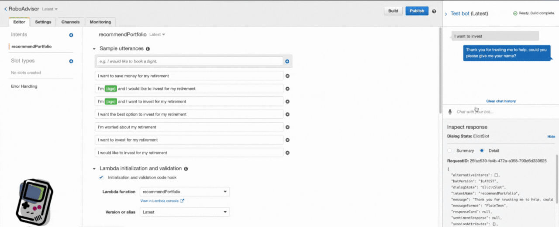Click the microphone icon in chat box
The height and width of the screenshot is (227, 559).
[x=450, y=112]
